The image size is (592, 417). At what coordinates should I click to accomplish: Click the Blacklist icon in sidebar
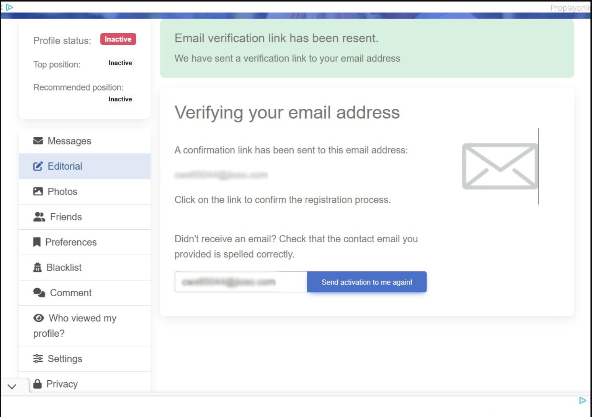(x=37, y=267)
